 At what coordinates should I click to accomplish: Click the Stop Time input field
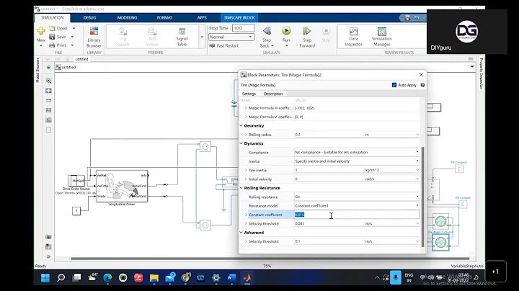tap(244, 28)
